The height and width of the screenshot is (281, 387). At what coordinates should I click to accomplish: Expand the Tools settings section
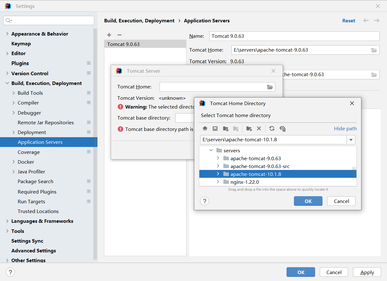[x=7, y=231]
